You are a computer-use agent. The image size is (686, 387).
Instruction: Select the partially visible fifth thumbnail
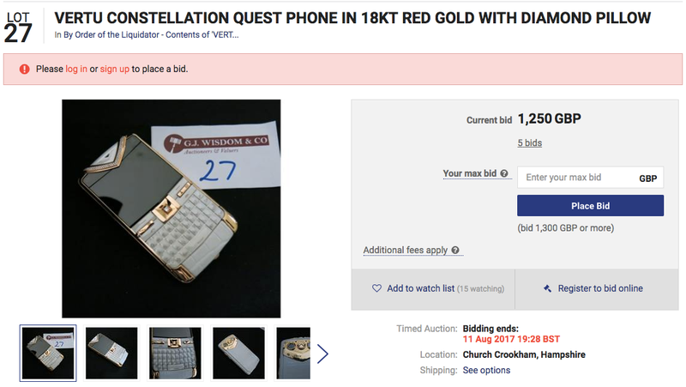point(292,353)
